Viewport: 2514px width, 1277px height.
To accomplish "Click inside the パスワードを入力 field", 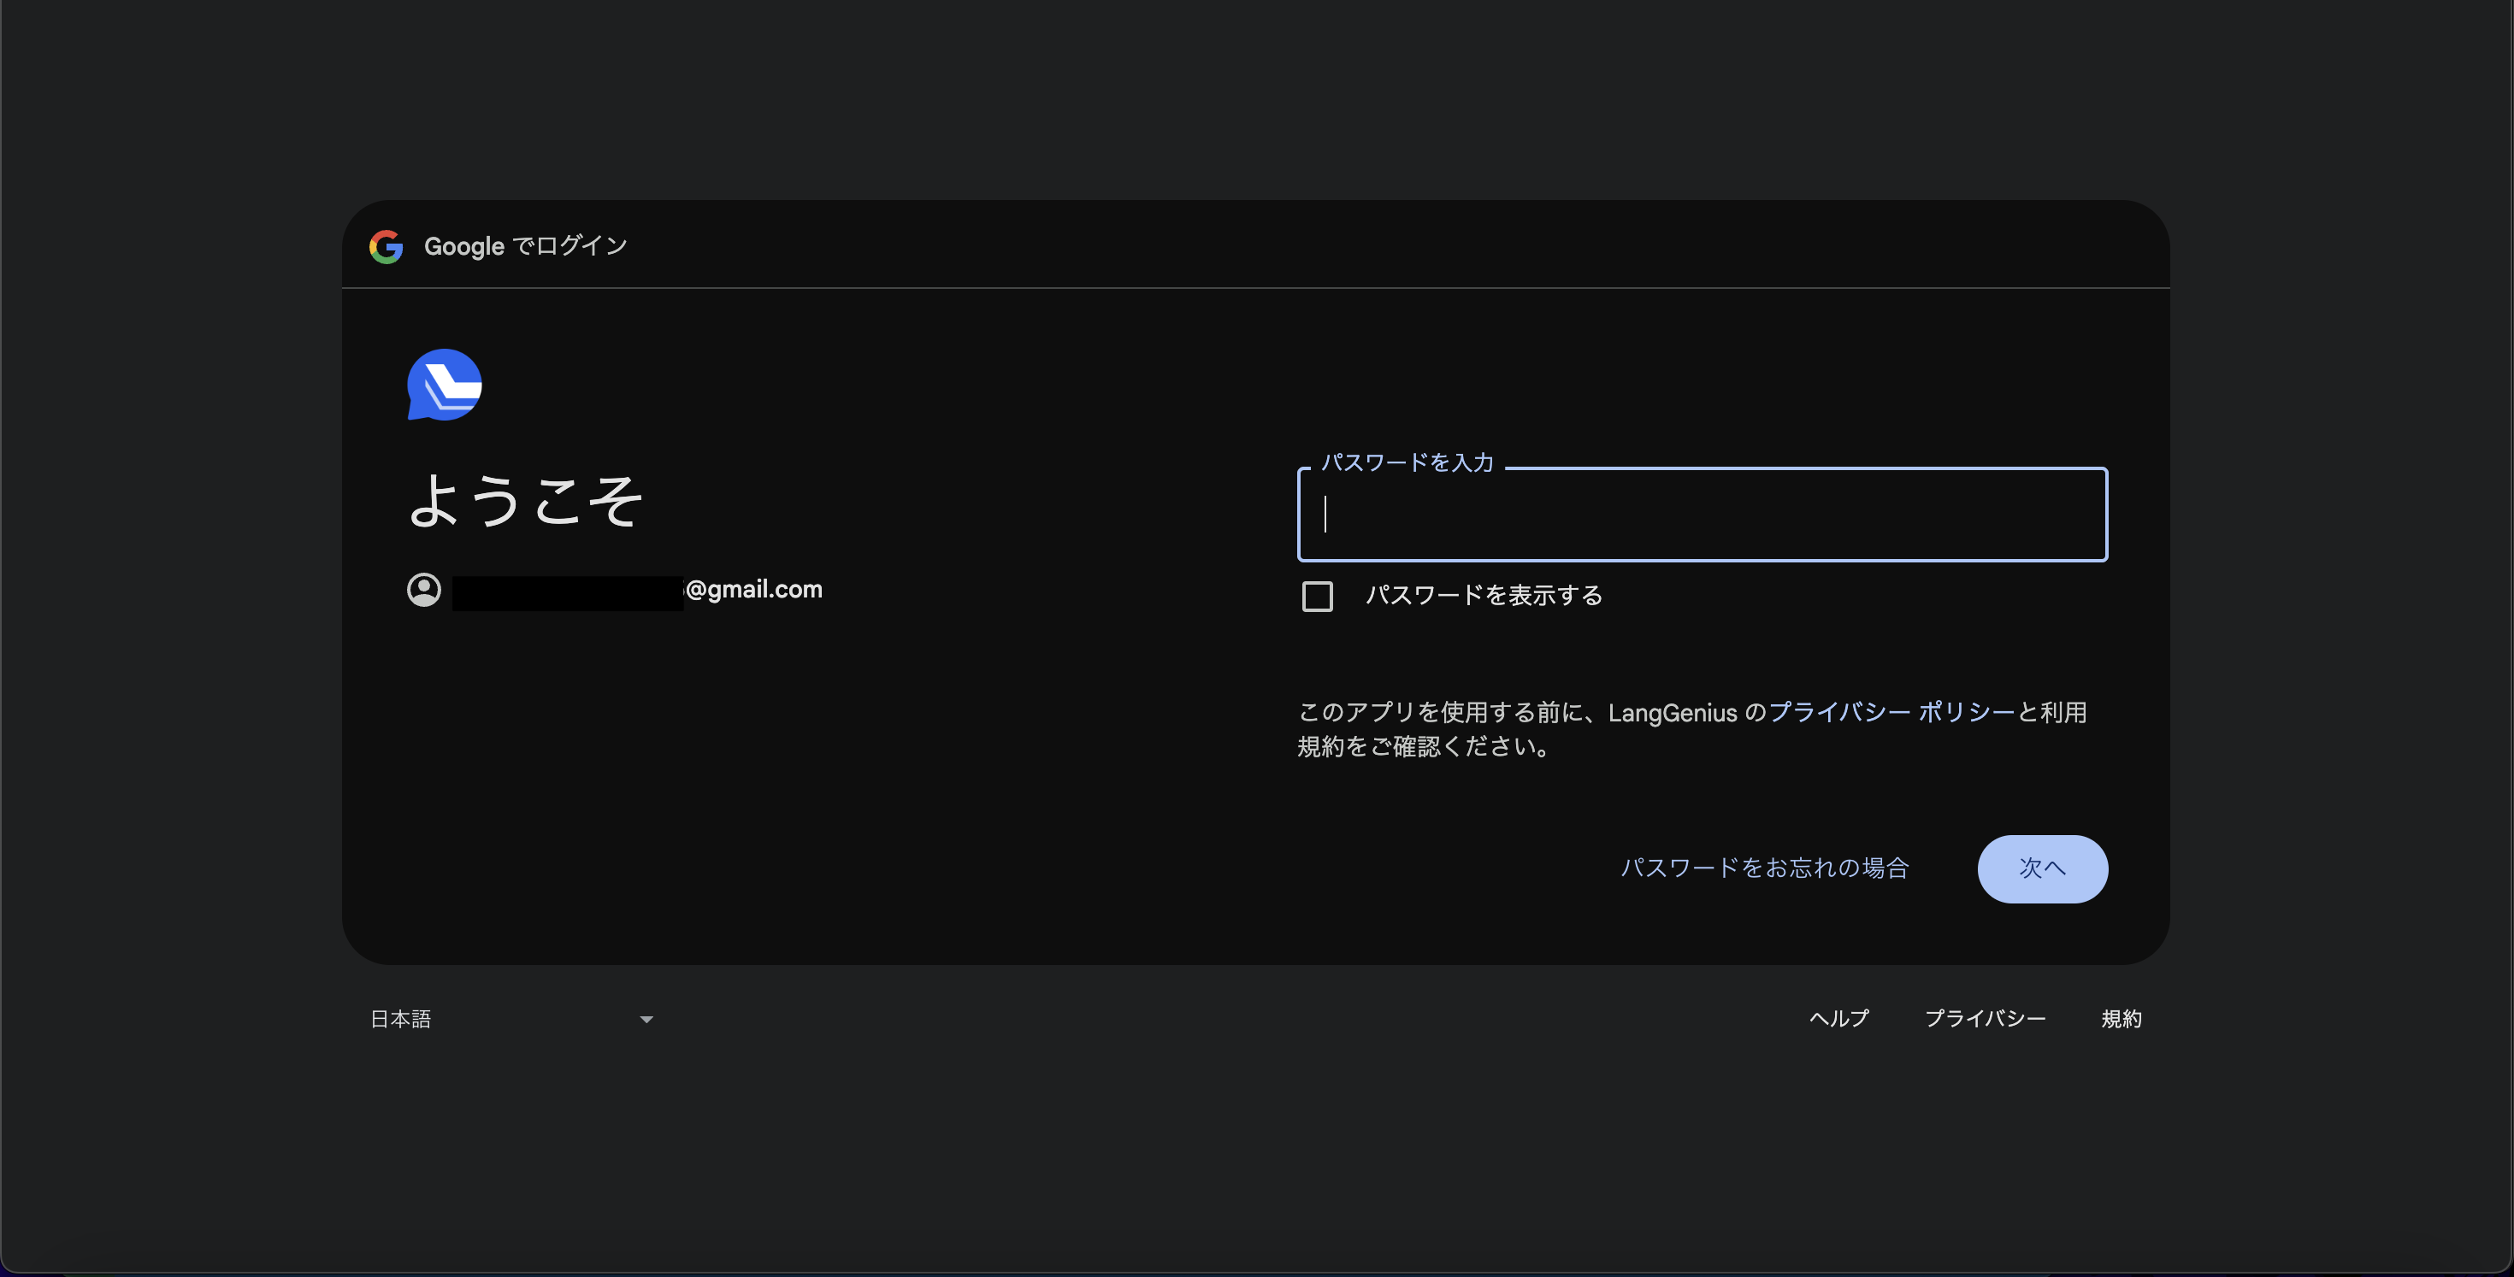I will (1702, 515).
